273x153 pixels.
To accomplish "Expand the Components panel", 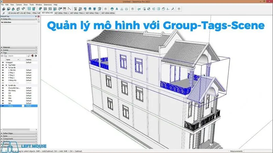I will tap(19, 139).
